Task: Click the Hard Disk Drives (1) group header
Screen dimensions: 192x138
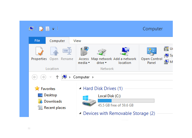Action: [x=103, y=88]
